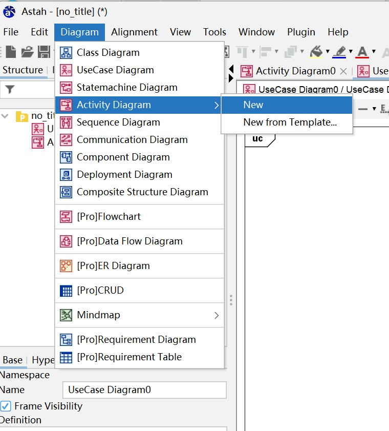Click the Requirement Diagram menu icon
This screenshot has height=431, width=389.
click(x=66, y=340)
